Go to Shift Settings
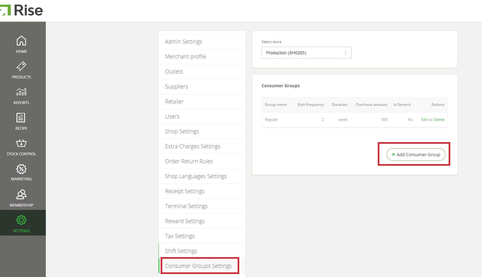 point(202,251)
